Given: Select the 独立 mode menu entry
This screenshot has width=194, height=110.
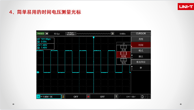Looking at the screenshot, I should click(141, 56).
